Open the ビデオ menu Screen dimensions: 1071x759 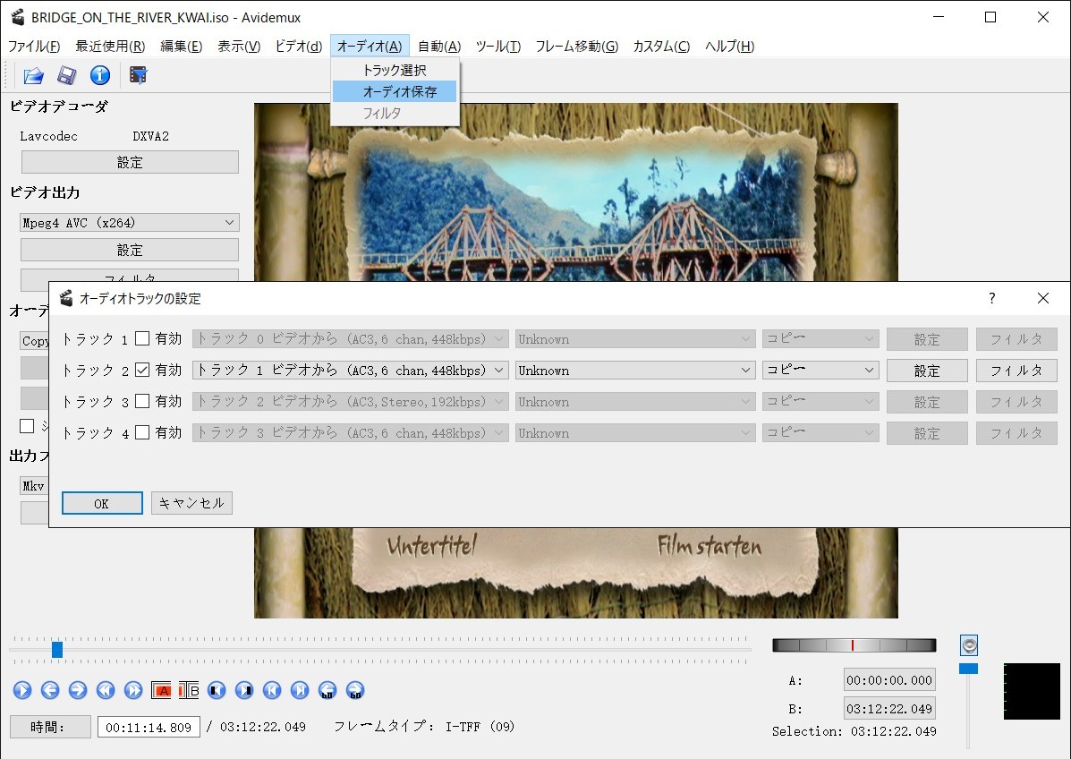click(x=299, y=46)
